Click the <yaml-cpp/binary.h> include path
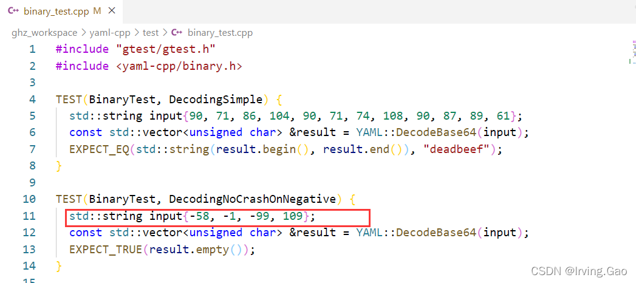 tap(179, 66)
